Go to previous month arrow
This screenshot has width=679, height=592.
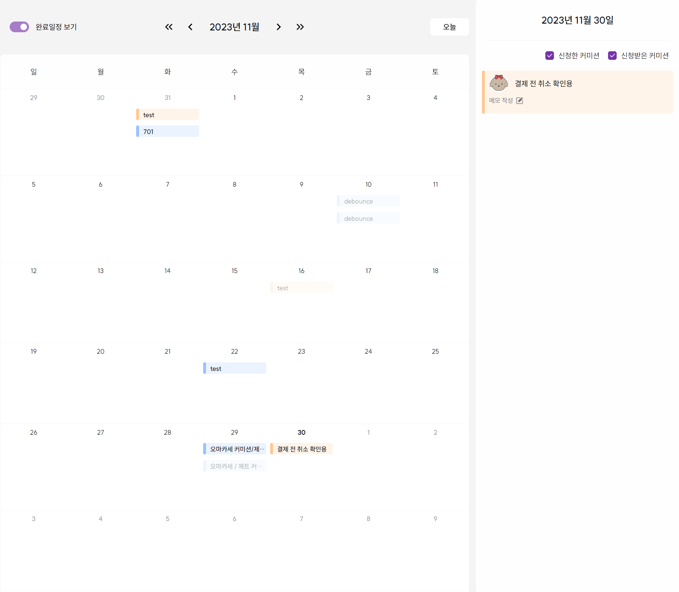coord(190,27)
